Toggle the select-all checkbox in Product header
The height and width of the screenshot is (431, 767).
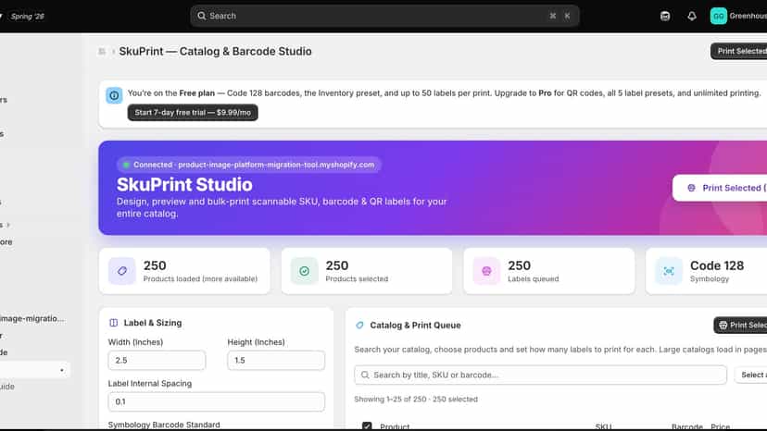point(367,426)
